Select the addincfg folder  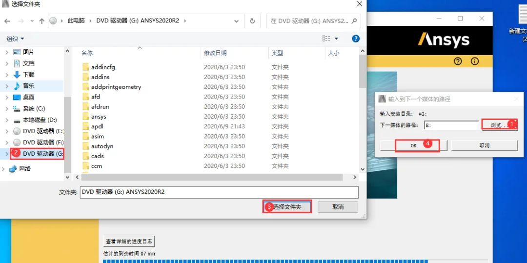point(103,67)
